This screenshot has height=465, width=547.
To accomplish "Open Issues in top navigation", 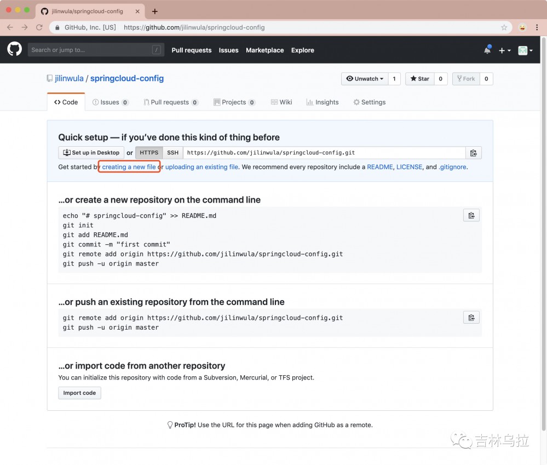I will click(228, 50).
